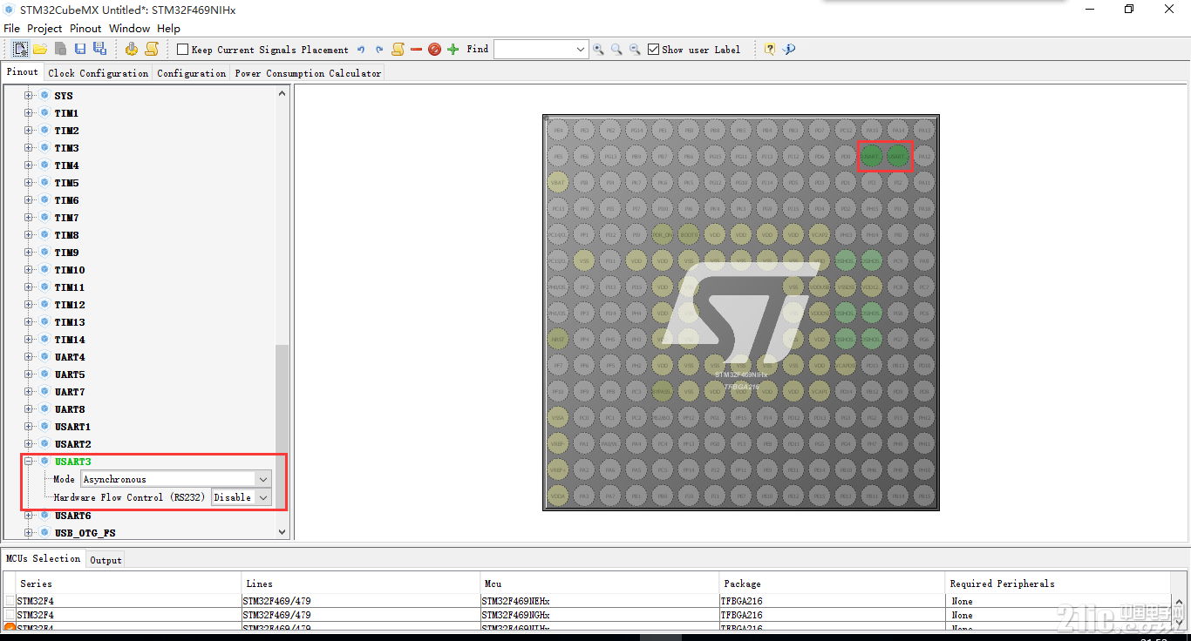The height and width of the screenshot is (641, 1191).
Task: Click the red circular reset icon
Action: click(x=434, y=50)
